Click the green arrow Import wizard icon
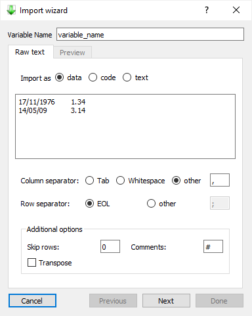This screenshot has height=316, width=252. [11, 10]
